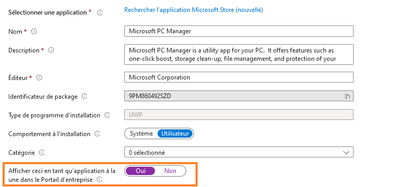The width and height of the screenshot is (416, 187).
Task: Open info icon for Comportement à l'installation
Action: pos(97,134)
